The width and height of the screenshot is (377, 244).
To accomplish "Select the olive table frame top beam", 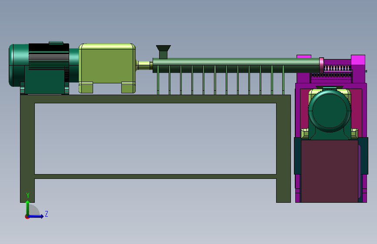I will pyautogui.click(x=155, y=99).
